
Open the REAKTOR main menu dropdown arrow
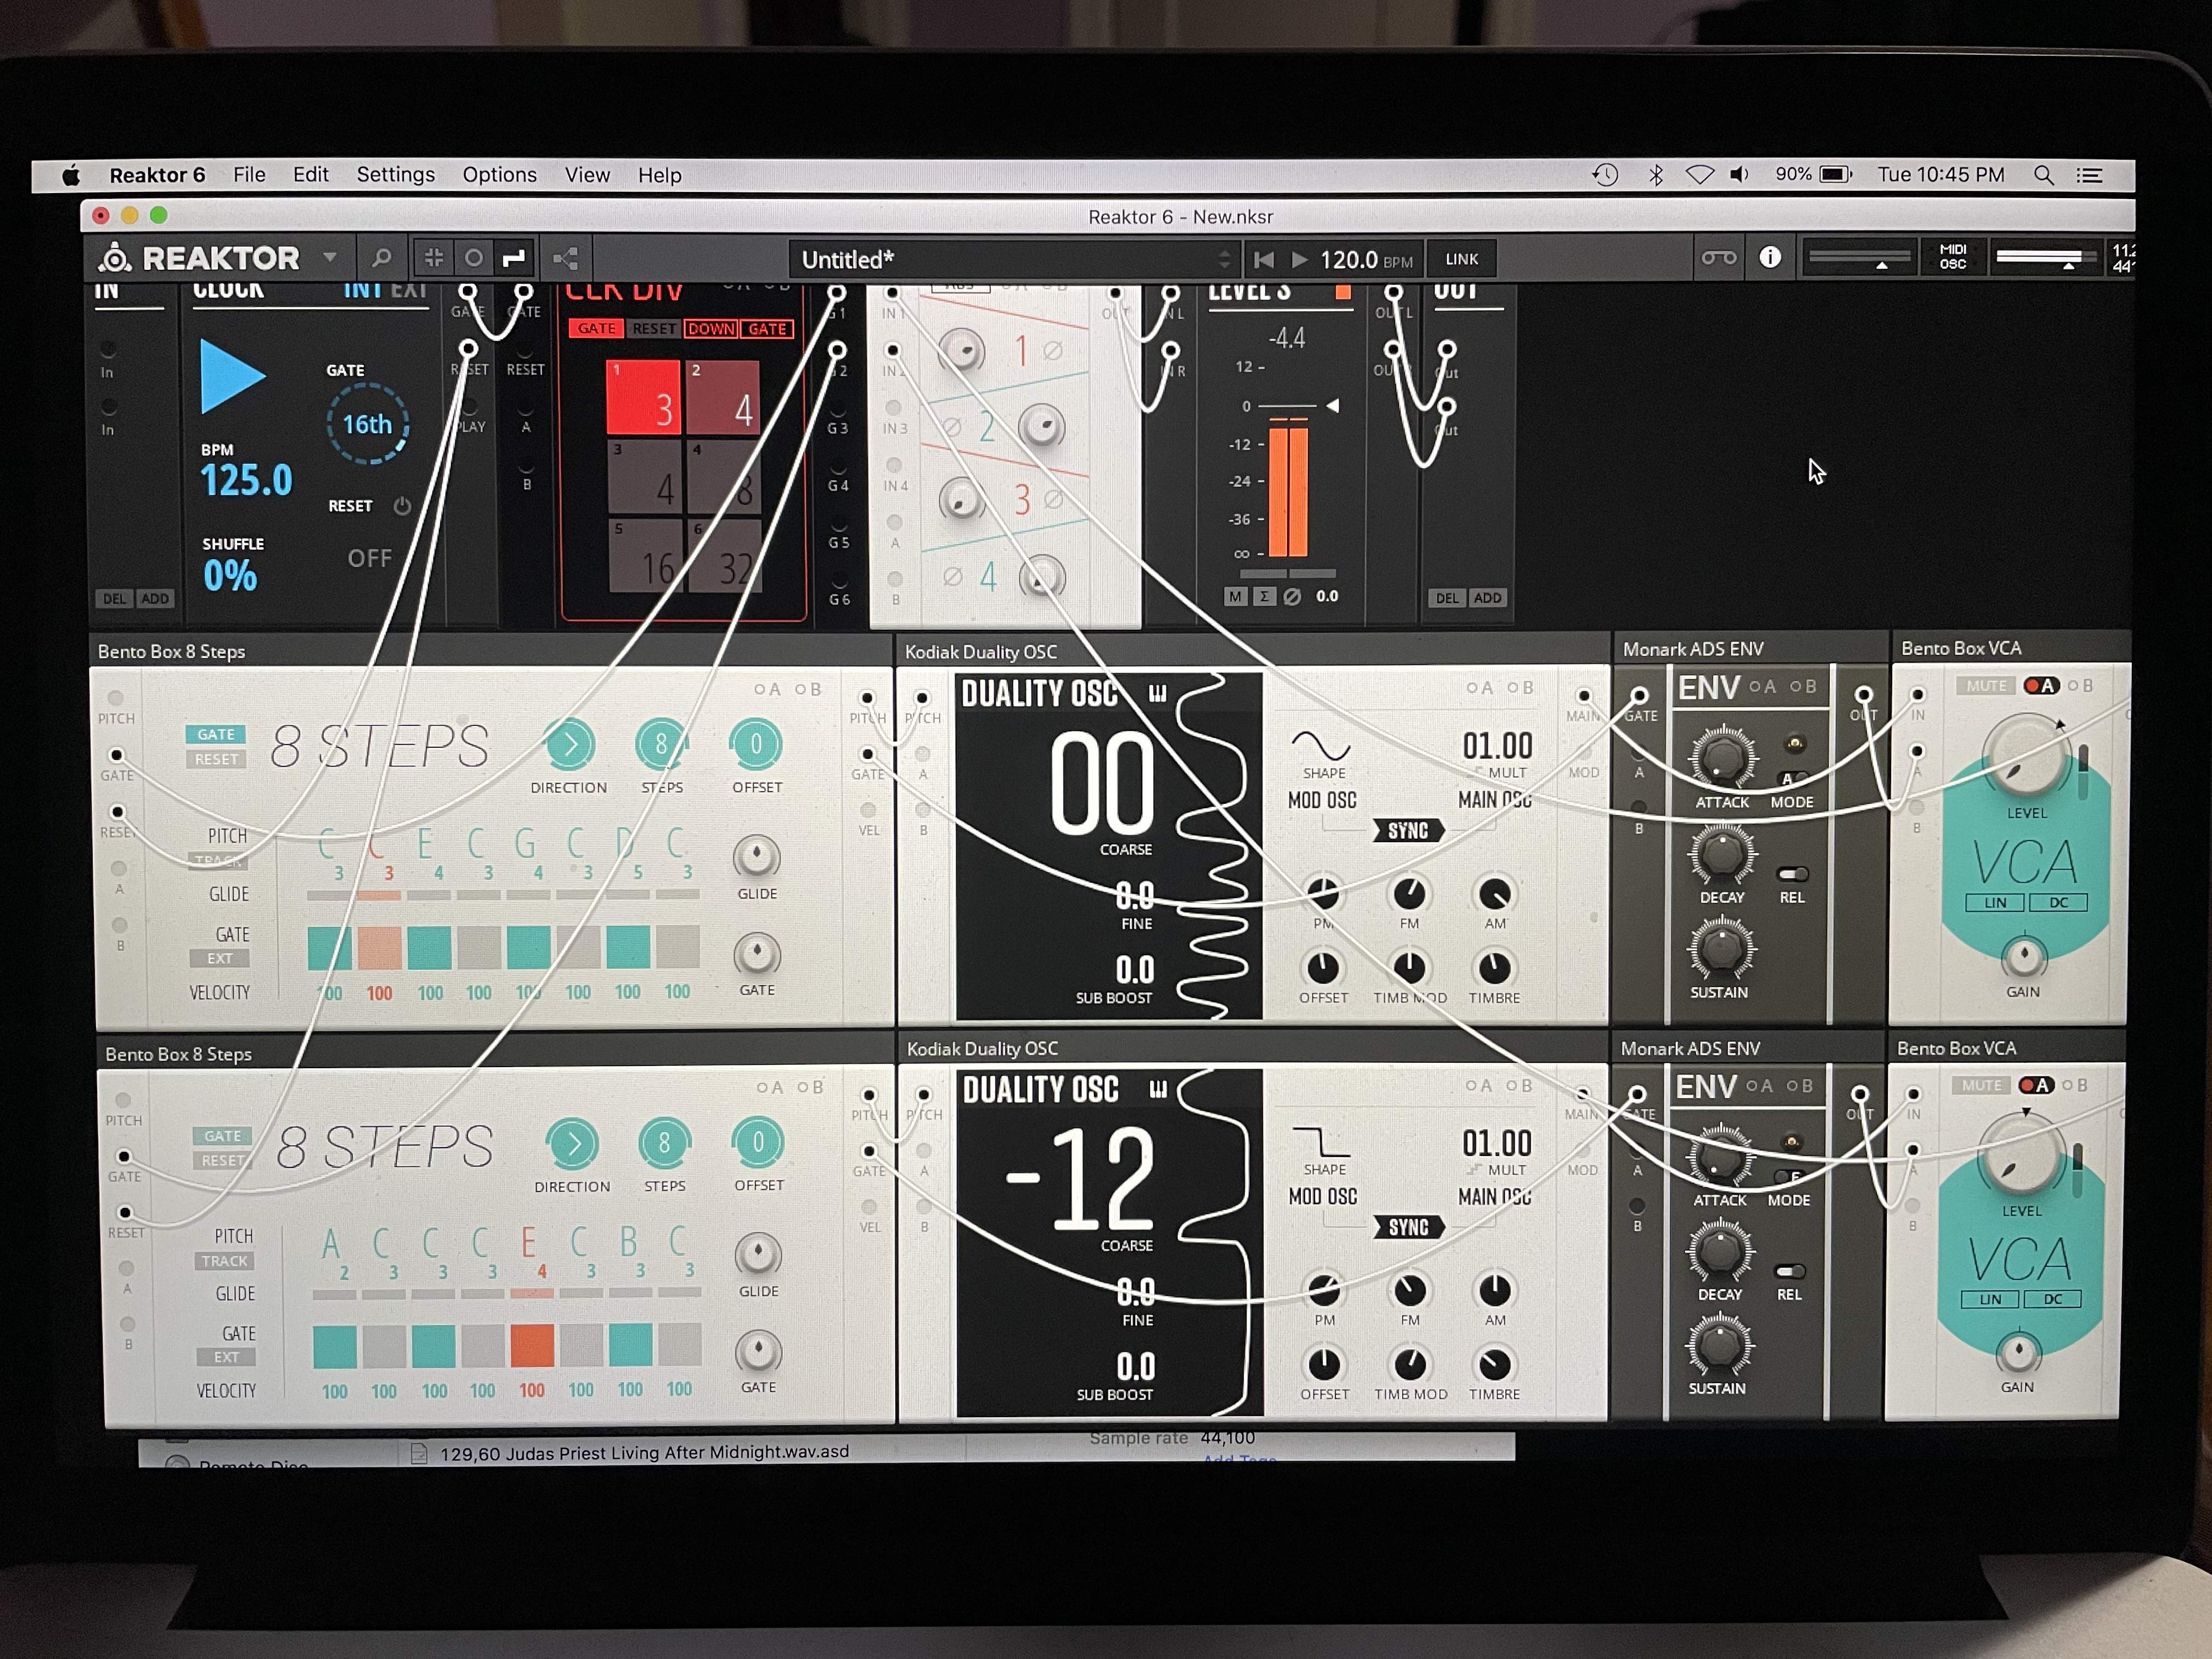329,257
